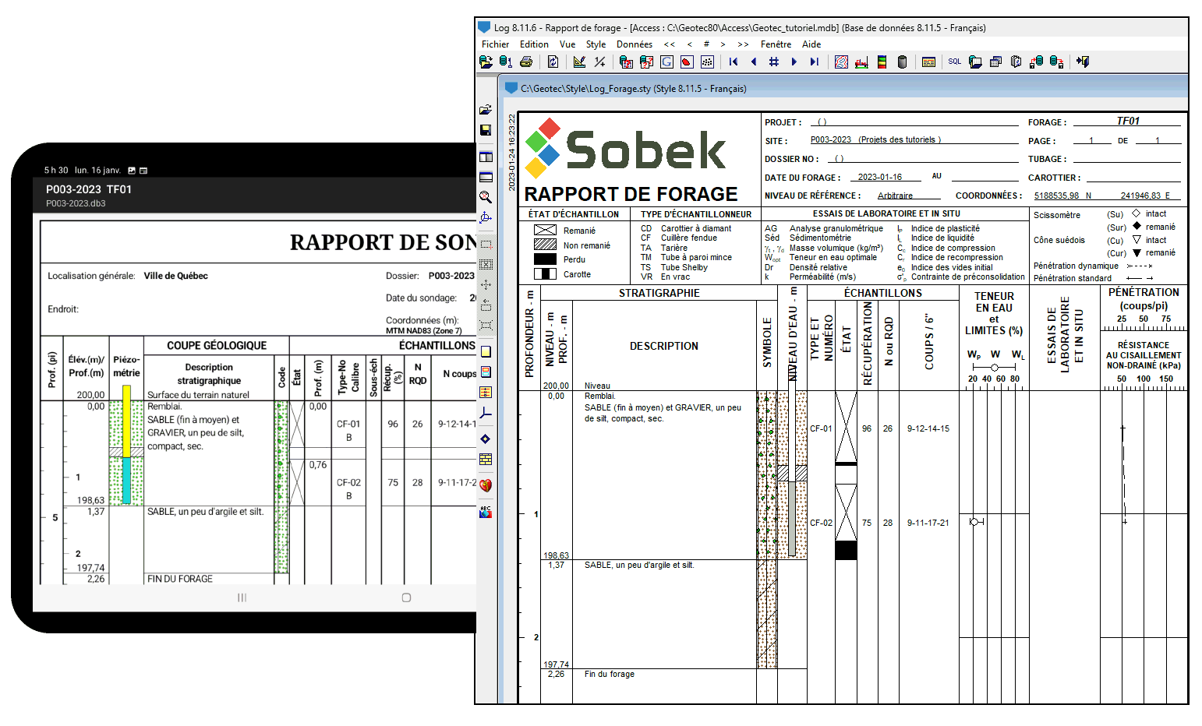Viewport: 1202px width, 726px height.
Task: Click the STRATIGRAPHIE column header
Action: point(659,293)
